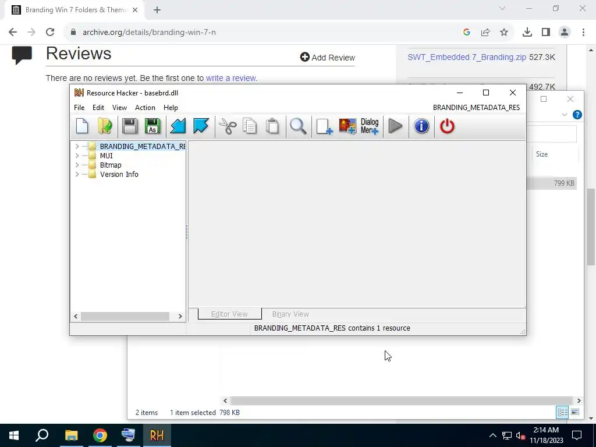Go to the next bookmark (blue right flag)
This screenshot has width=596, height=447.
201,126
